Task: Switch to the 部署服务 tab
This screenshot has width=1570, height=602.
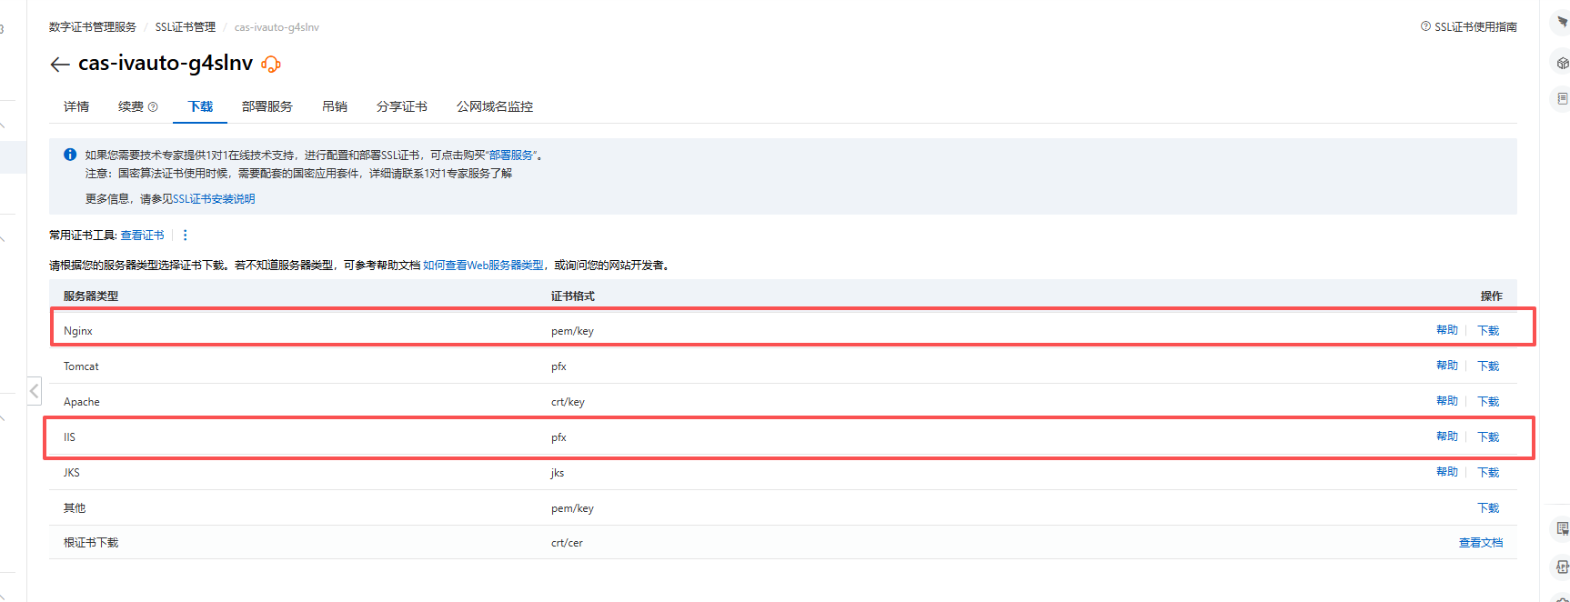Action: pyautogui.click(x=267, y=106)
